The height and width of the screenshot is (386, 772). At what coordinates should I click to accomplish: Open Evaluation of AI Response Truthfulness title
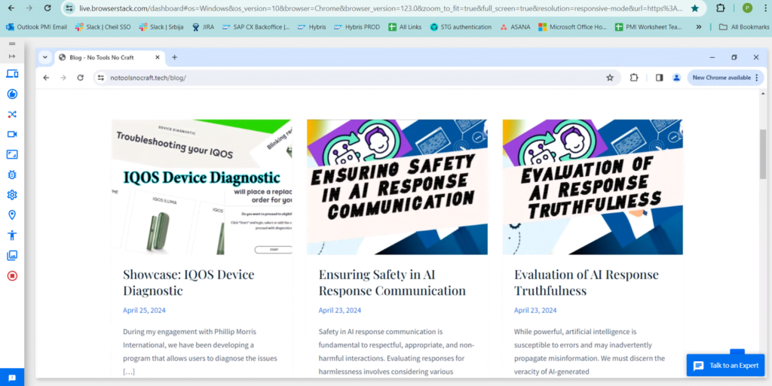pos(587,282)
